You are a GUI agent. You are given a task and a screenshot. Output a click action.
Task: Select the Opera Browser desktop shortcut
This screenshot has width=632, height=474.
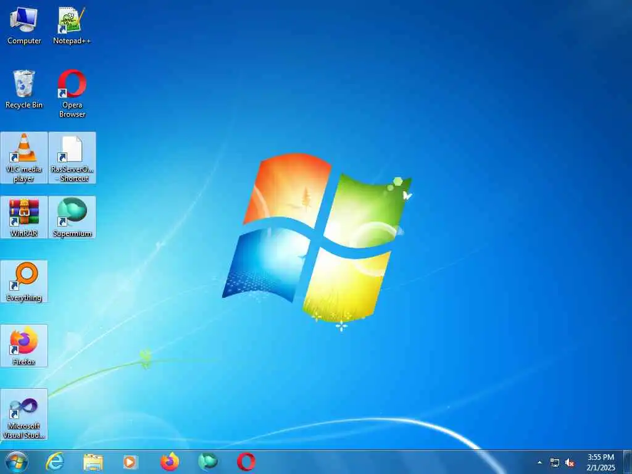coord(72,94)
